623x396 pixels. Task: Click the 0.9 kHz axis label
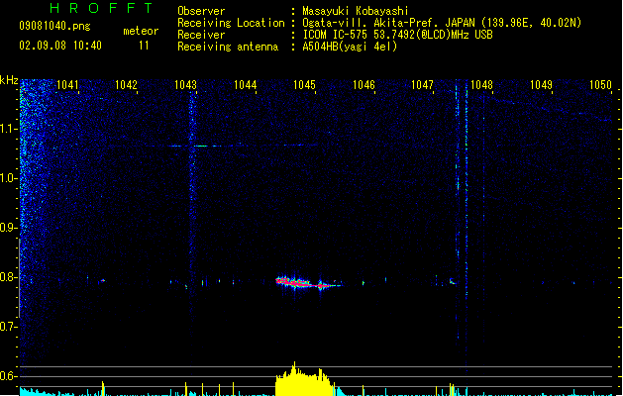9,228
